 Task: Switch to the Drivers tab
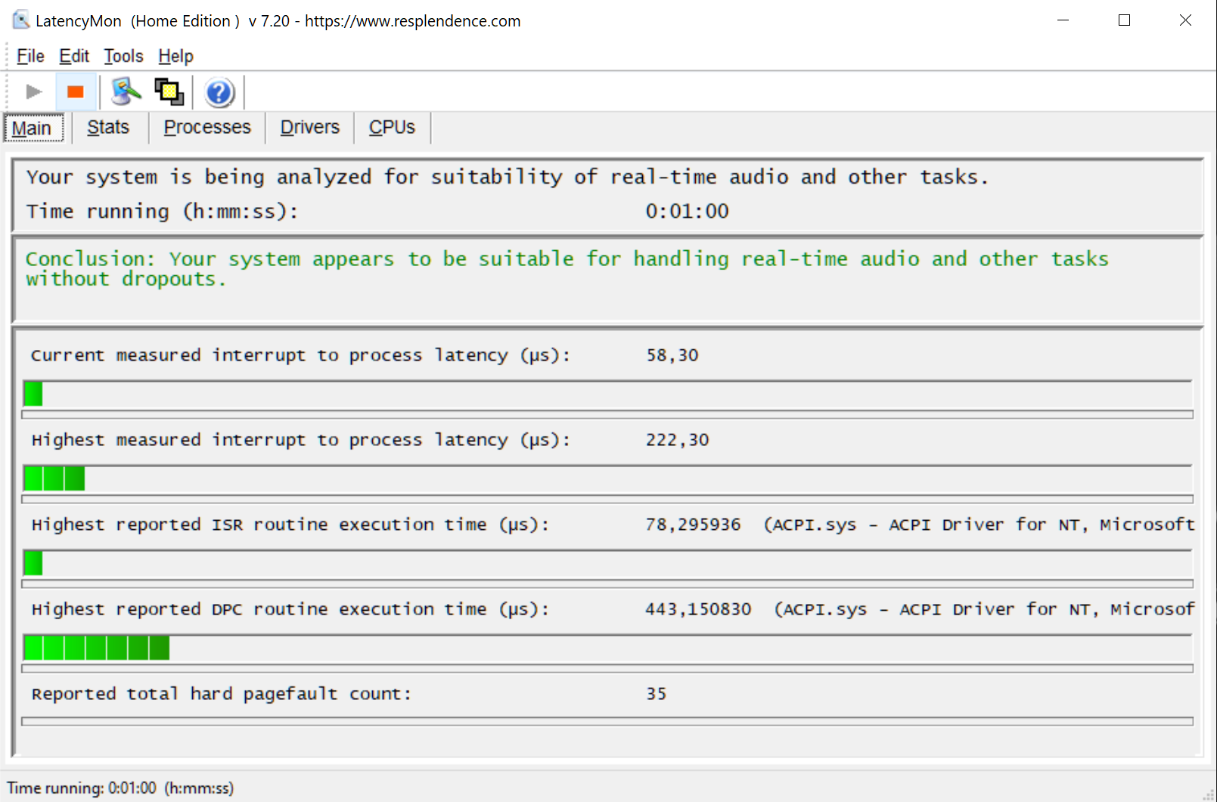tap(310, 127)
